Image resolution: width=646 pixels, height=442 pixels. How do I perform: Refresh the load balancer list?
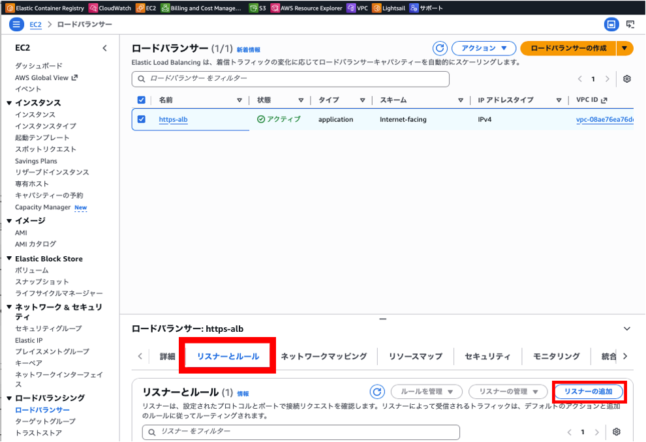pos(440,48)
